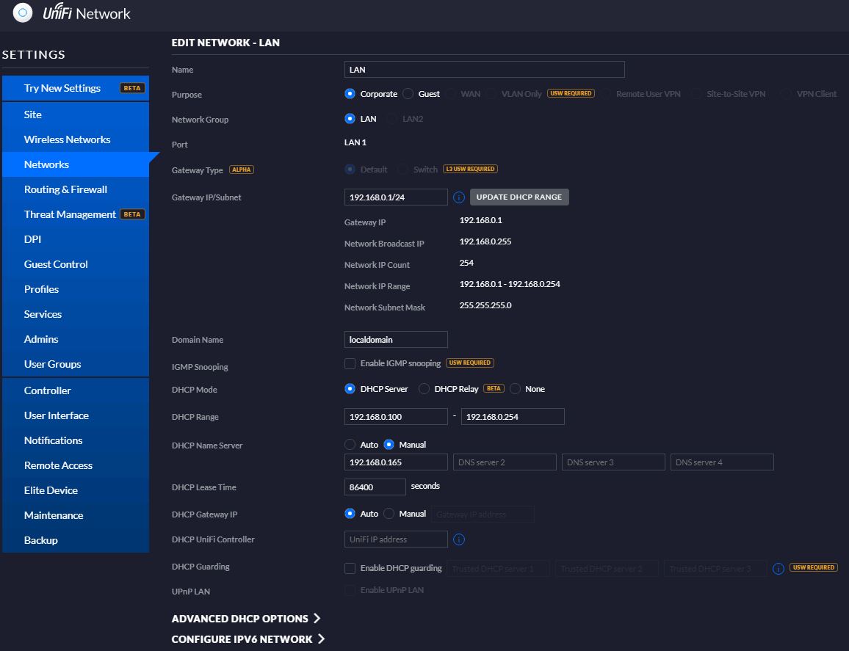Click DHCP Range end address field
The width and height of the screenshot is (849, 651).
tap(513, 416)
